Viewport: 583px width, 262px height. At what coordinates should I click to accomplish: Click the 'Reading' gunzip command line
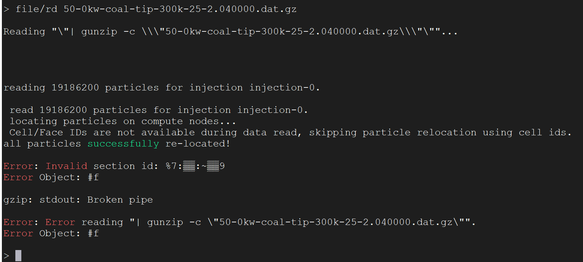pyautogui.click(x=231, y=32)
